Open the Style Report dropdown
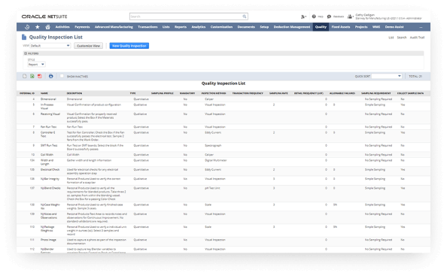Viewport: 447px width, 276px height. [x=36, y=65]
